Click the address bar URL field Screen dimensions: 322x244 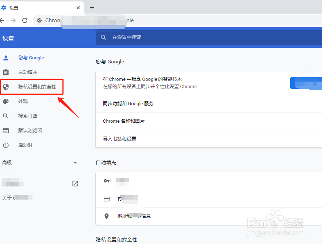(177, 20)
